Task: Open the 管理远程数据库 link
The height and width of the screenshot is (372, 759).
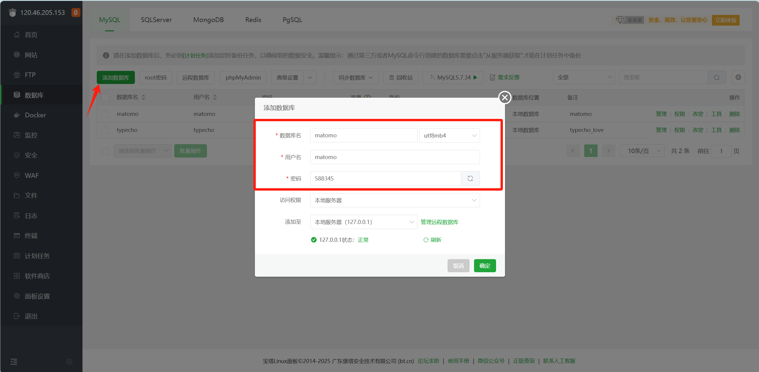Action: pyautogui.click(x=439, y=222)
